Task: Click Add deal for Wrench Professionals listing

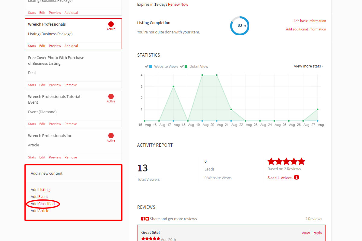Action: [x=71, y=46]
